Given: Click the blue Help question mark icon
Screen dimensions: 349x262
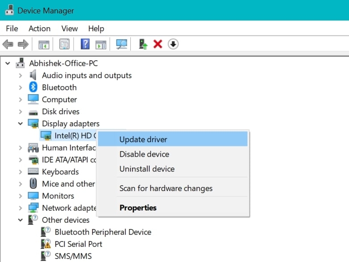Looking at the screenshot, I should (85, 44).
